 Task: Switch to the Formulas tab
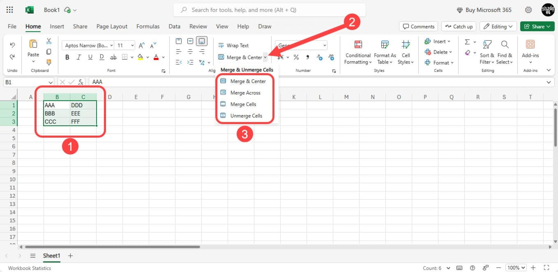(148, 26)
